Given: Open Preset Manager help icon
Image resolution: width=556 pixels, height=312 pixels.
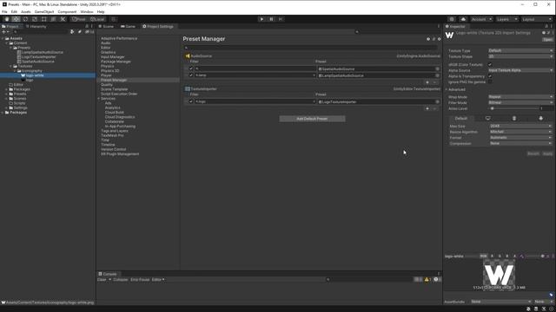Looking at the screenshot, I should [x=428, y=39].
